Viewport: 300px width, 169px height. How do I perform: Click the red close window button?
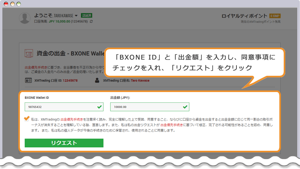click(x=6, y=4)
